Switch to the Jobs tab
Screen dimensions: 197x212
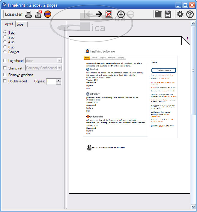pyautogui.click(x=20, y=24)
